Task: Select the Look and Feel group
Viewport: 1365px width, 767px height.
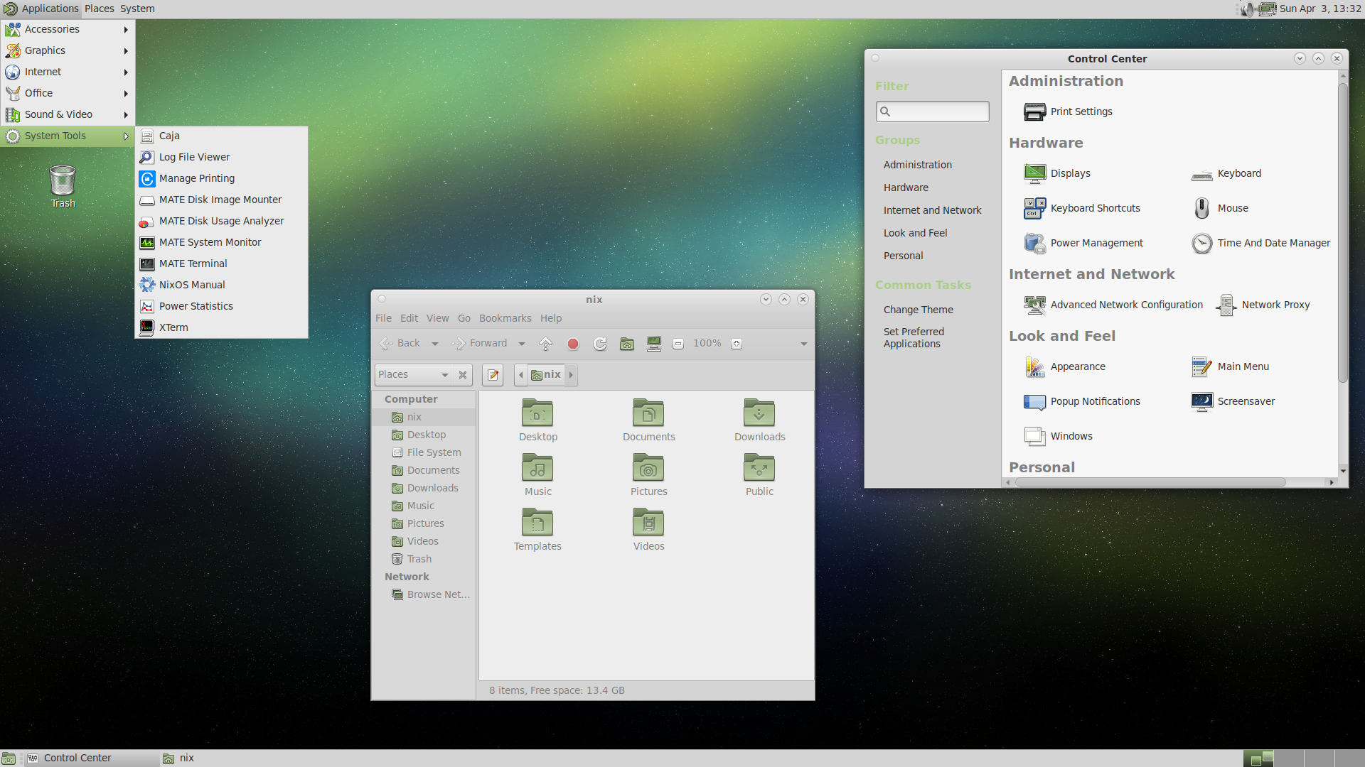Action: pos(915,233)
